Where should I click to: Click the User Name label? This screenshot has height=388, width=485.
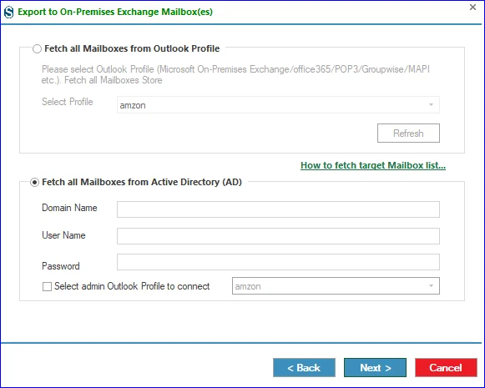(x=63, y=235)
